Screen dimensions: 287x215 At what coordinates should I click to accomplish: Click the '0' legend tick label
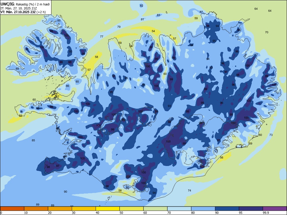(x=1, y=213)
